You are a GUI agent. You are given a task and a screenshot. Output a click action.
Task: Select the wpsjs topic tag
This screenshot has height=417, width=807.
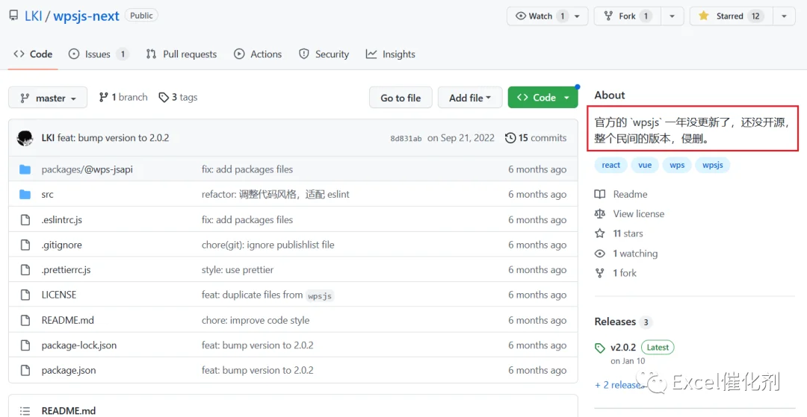712,165
